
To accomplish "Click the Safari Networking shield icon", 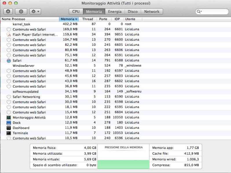I will [x=9, y=97].
